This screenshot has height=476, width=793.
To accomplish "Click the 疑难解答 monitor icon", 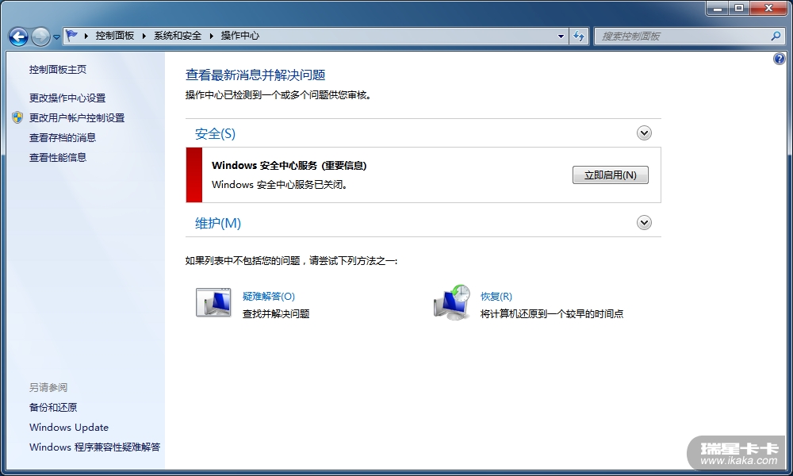I will 213,302.
